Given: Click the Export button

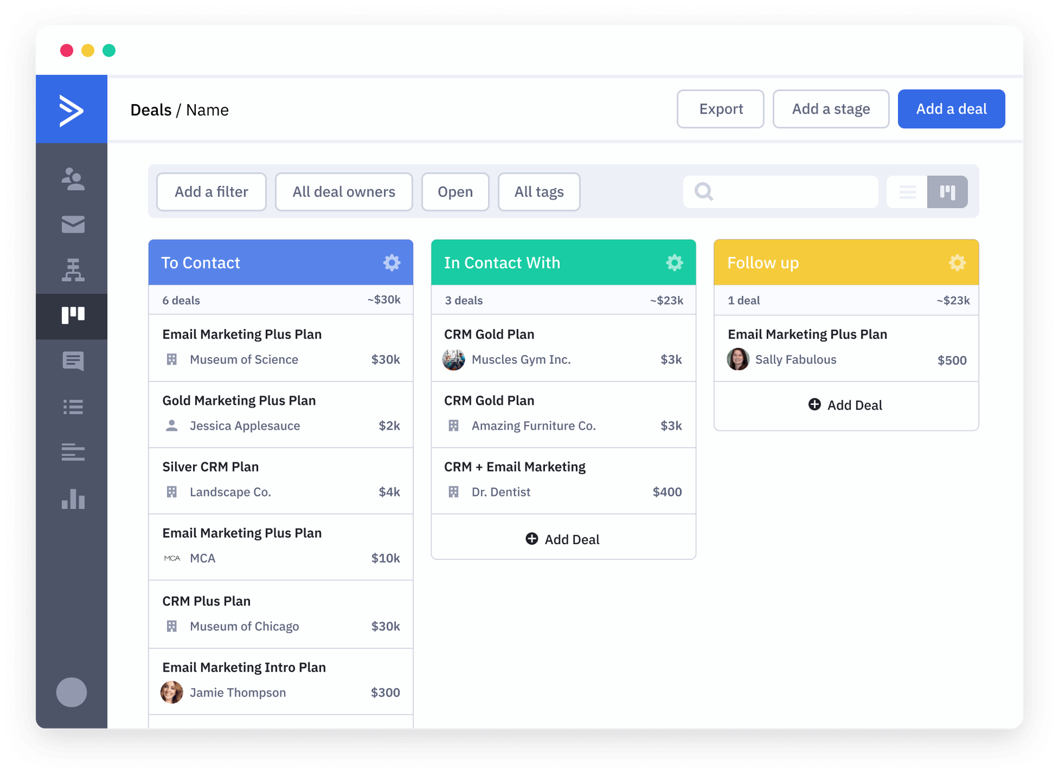Looking at the screenshot, I should point(720,109).
